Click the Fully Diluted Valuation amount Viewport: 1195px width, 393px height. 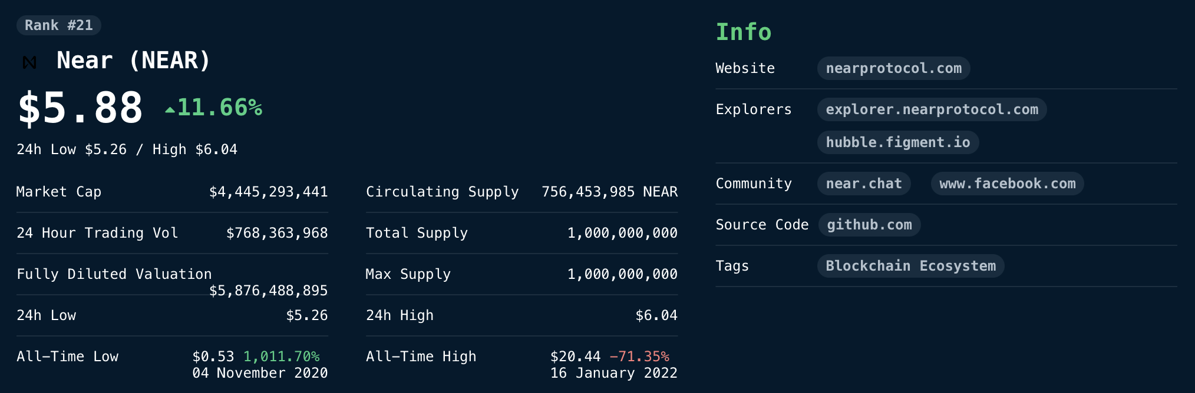click(268, 291)
